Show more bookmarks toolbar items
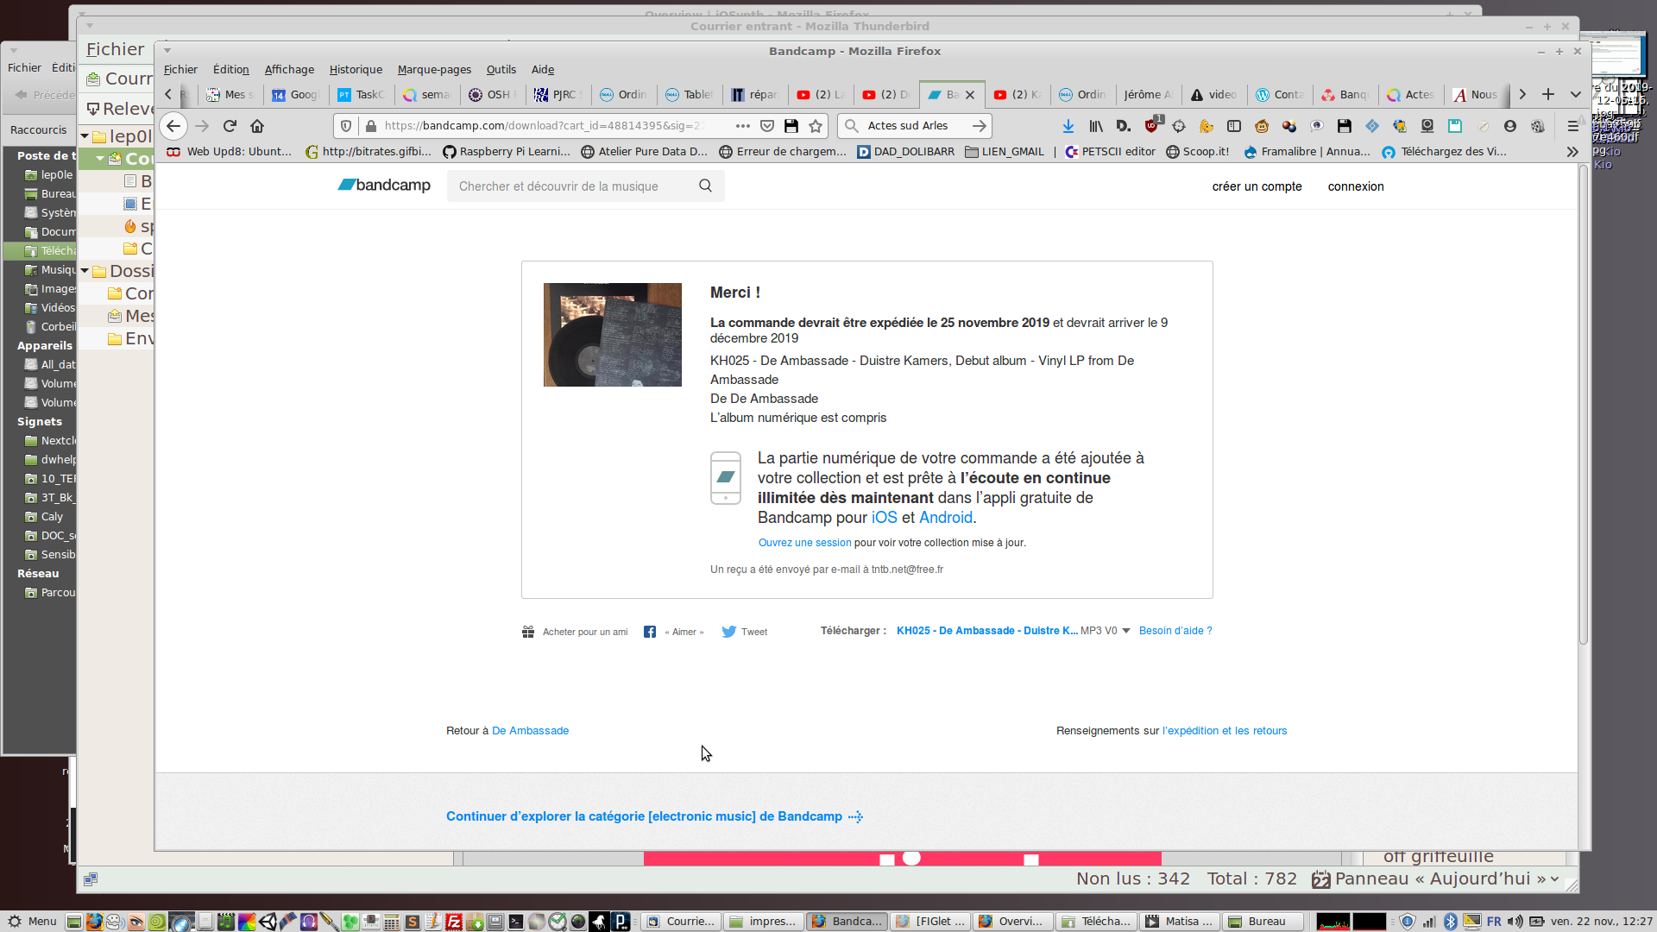The height and width of the screenshot is (932, 1657). click(1572, 152)
